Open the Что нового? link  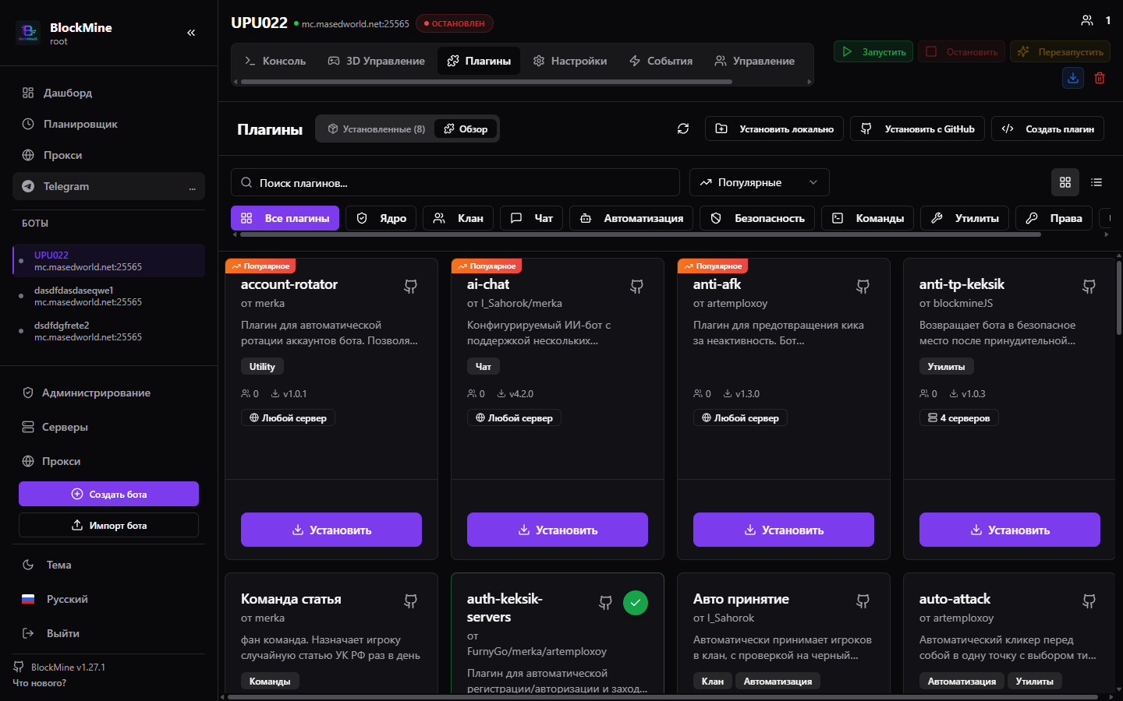(x=39, y=683)
